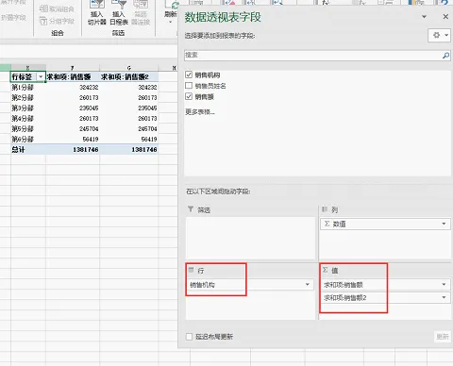Screen dimensions: 453x366
Task: Open the PivotTable Fields pane options arrow
Action: click(x=424, y=16)
